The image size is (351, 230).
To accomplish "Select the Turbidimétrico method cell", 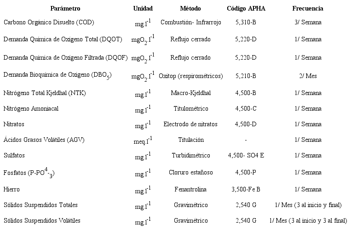I will [190, 155].
